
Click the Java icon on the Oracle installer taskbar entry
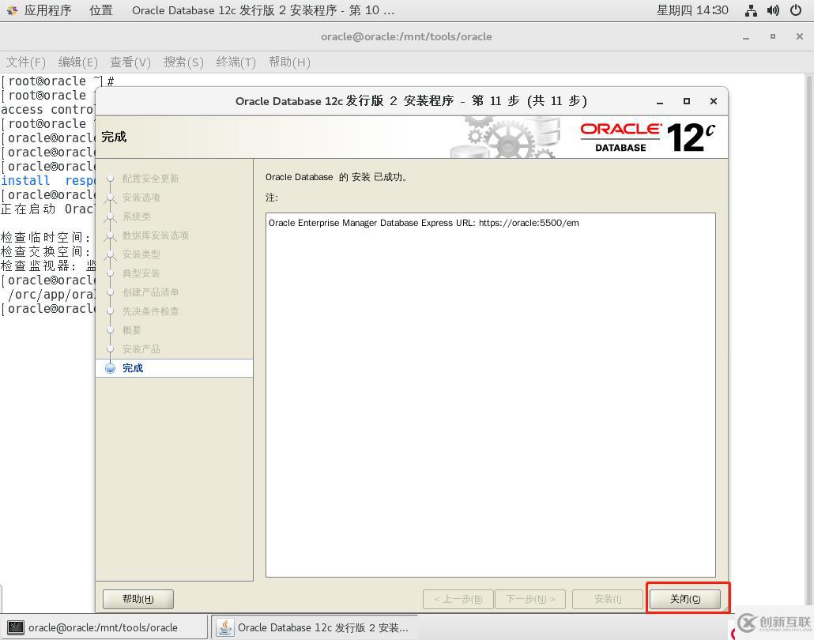coord(225,627)
